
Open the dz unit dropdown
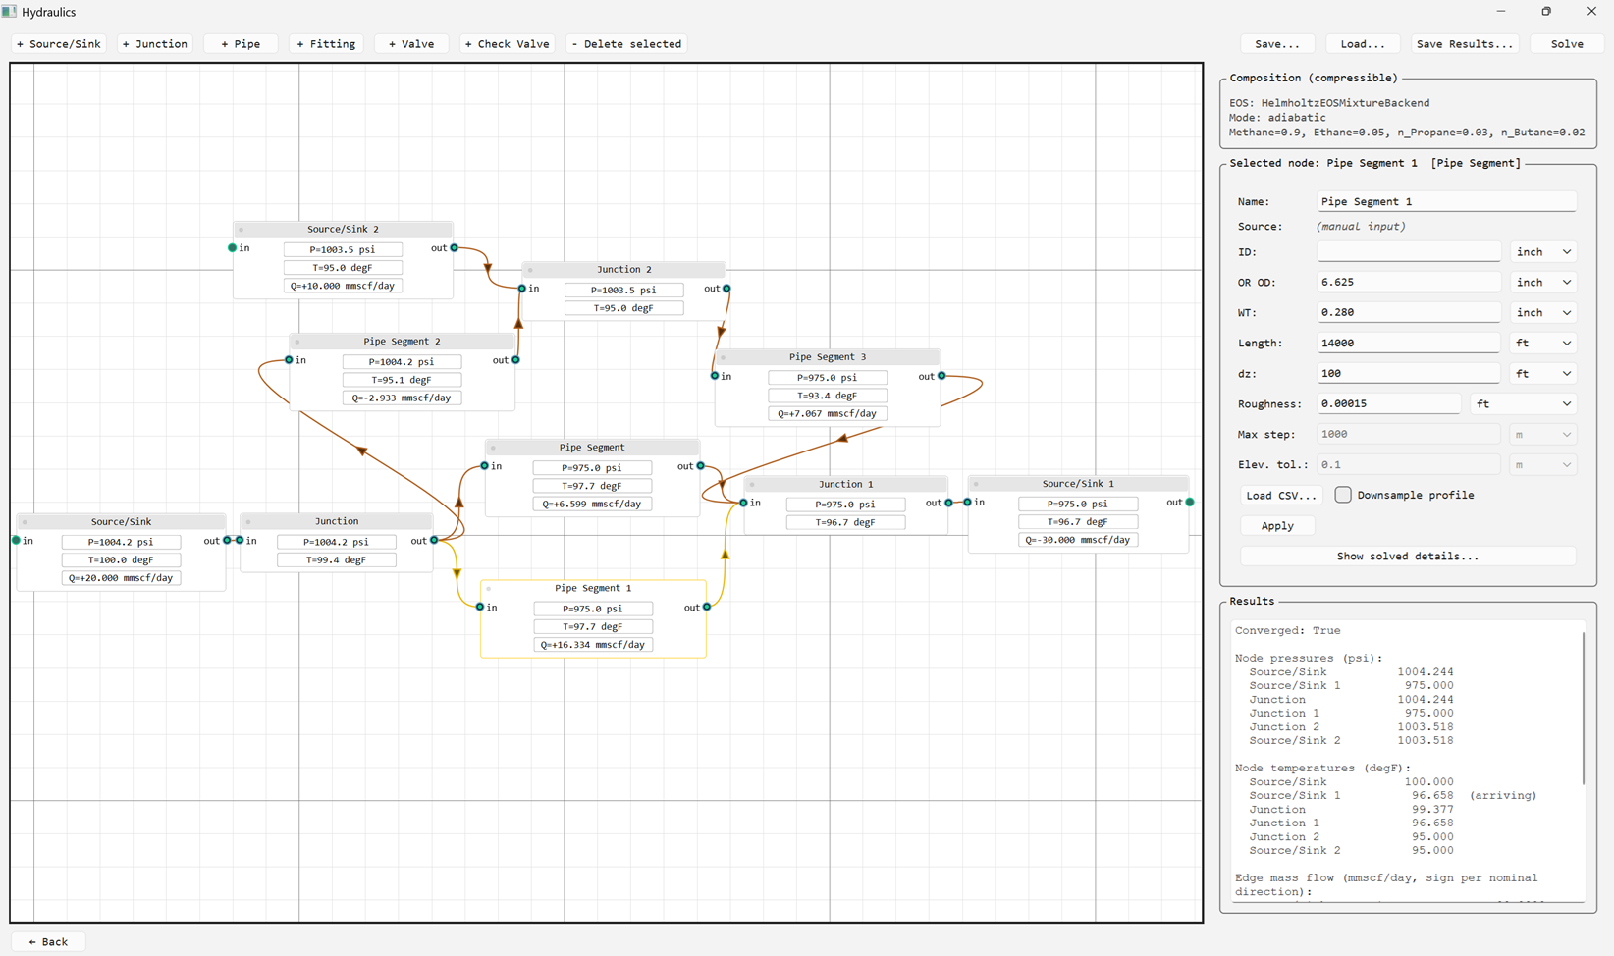(1543, 374)
